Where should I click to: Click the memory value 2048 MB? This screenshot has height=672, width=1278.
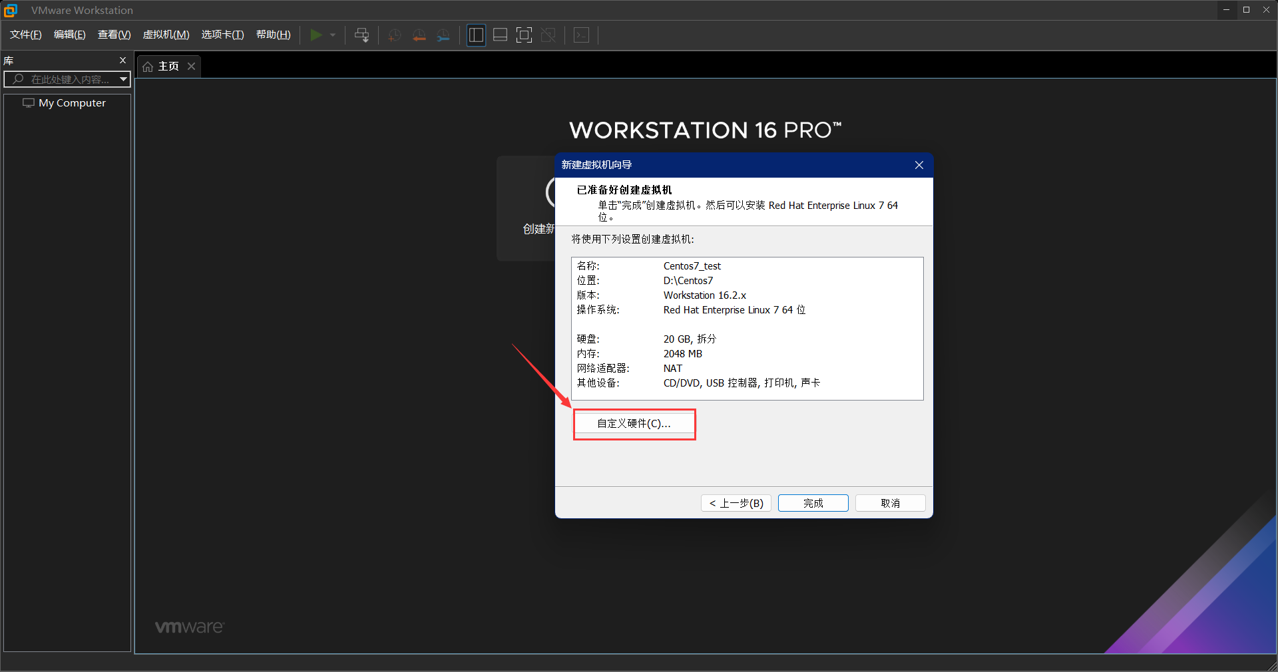[683, 354]
